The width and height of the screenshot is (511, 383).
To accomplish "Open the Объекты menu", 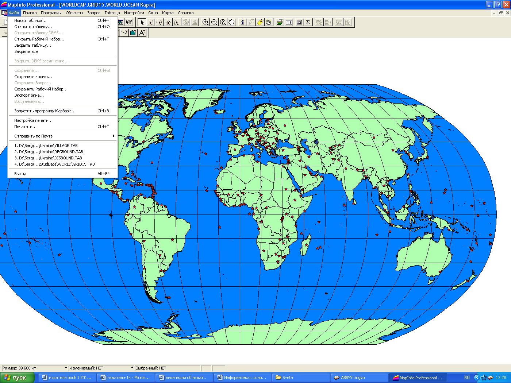I will [x=74, y=13].
